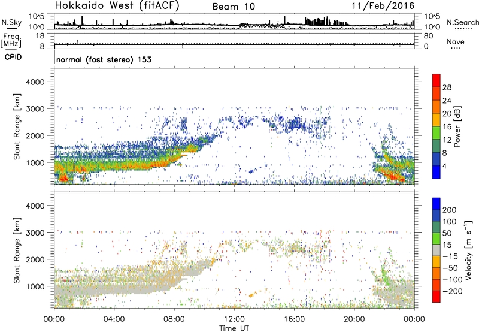
Task: Click "3000" range tick in the velocity panel
Action: coord(35,233)
